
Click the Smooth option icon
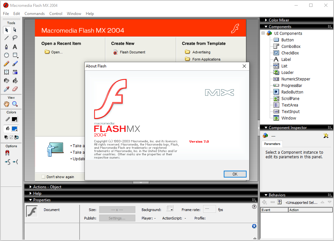(x=7, y=162)
